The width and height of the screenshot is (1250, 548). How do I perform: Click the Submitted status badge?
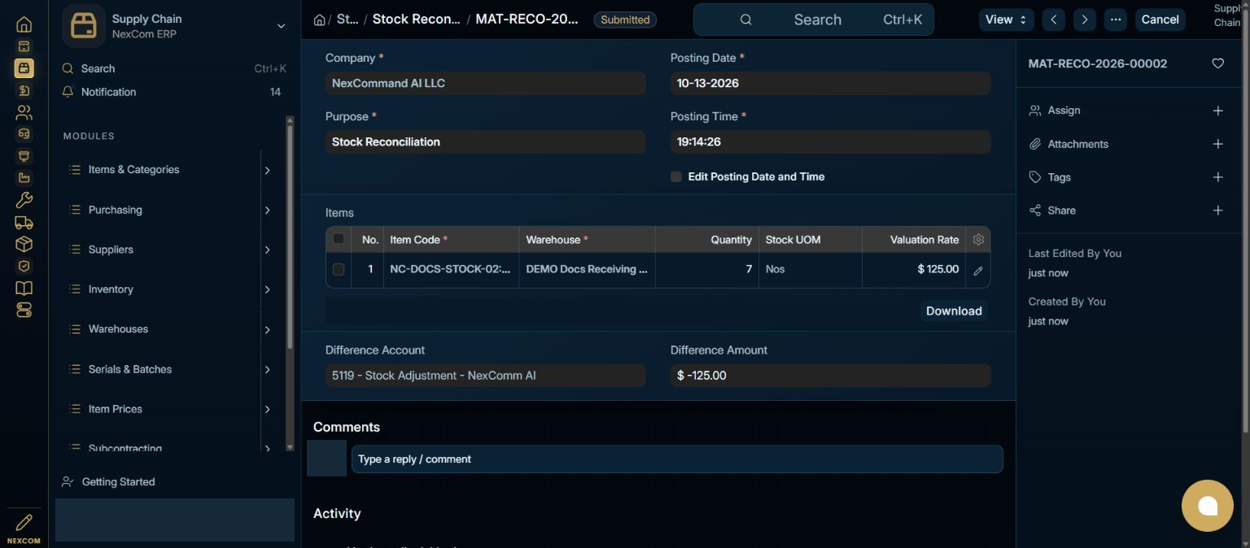pos(625,20)
